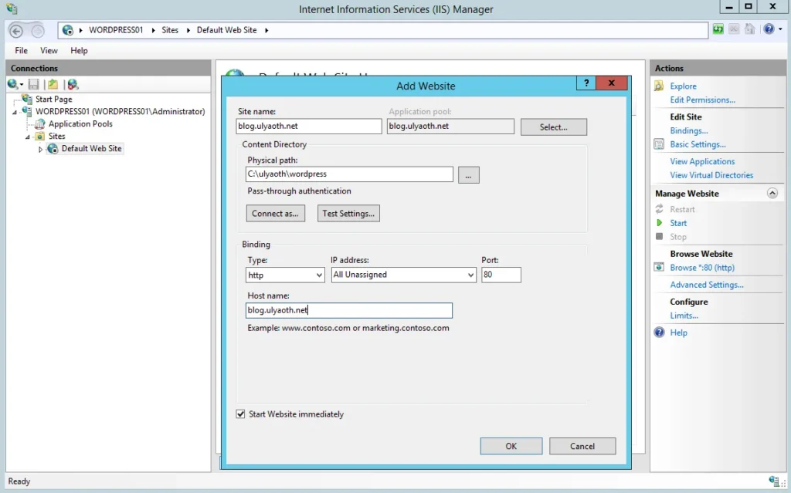Open the View menu
791x493 pixels.
[x=49, y=50]
